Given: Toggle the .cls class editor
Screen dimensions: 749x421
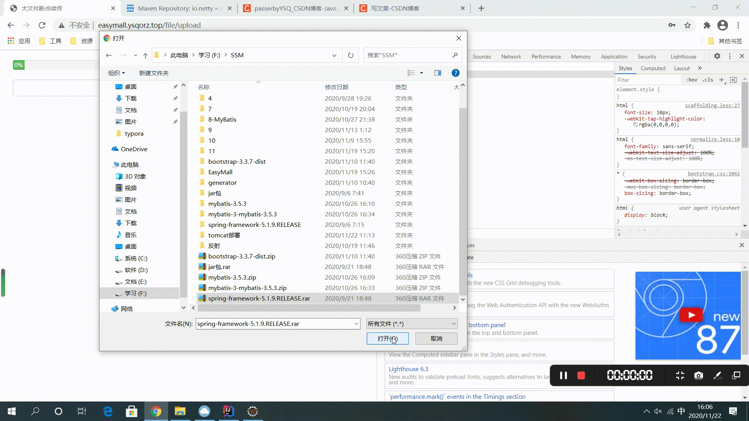Looking at the screenshot, I should (x=708, y=80).
